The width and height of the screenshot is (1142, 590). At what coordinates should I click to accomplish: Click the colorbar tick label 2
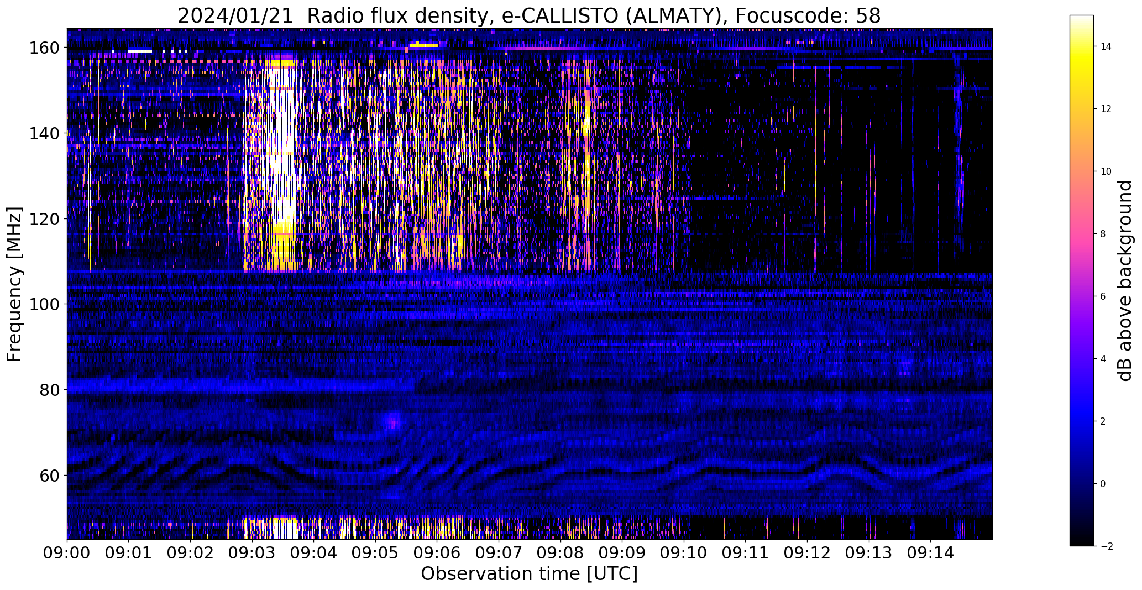coord(1103,421)
